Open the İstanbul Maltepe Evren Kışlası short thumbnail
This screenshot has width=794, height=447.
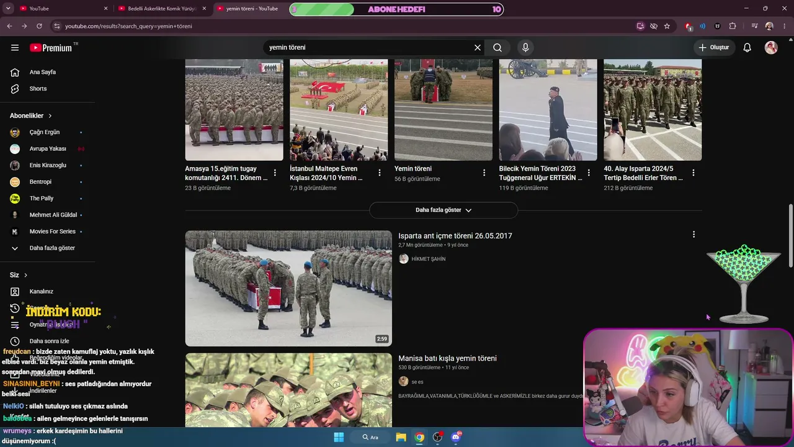[339, 110]
